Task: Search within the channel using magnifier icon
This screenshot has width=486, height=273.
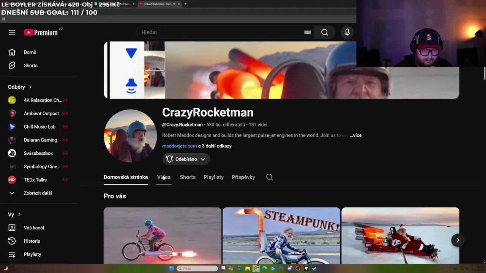Action: click(x=270, y=177)
